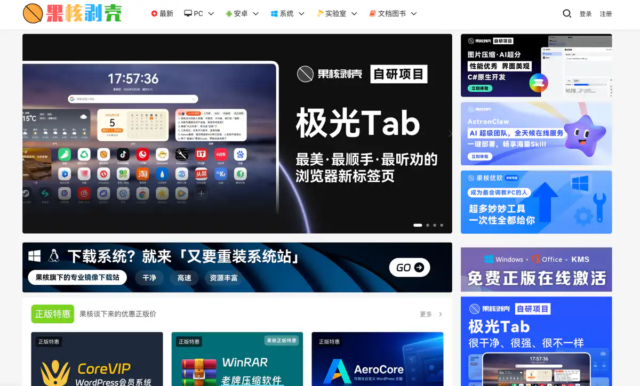Screen dimensions: 640x386
Task: Open the AeroCore WordPress theme card
Action: [378, 359]
